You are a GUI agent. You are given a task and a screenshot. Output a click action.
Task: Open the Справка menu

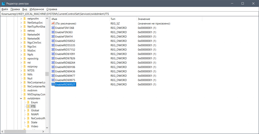(x=52, y=9)
